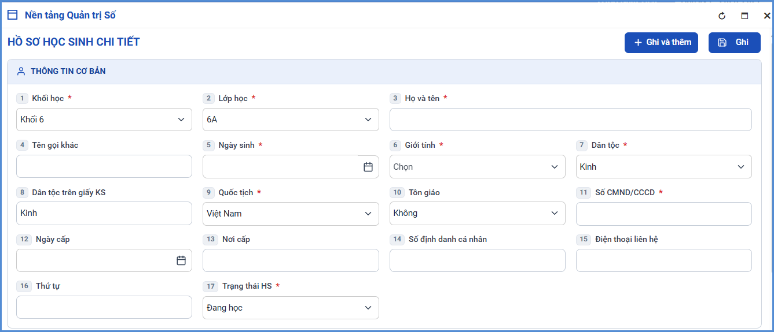Viewport: 774px width, 332px height.
Task: Click the Ghi save button
Action: (735, 42)
